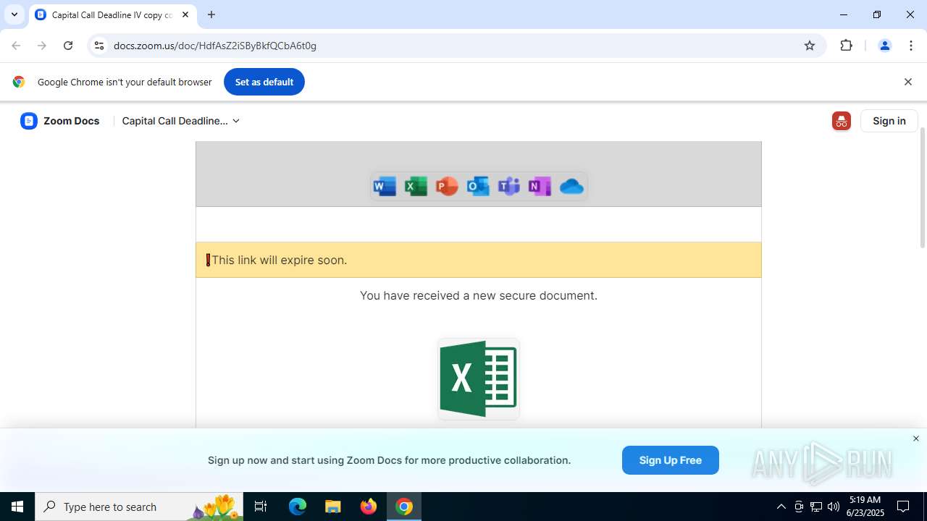Viewport: 927px width, 521px height.
Task: Click 'You have received a new secure document' text
Action: click(x=479, y=295)
